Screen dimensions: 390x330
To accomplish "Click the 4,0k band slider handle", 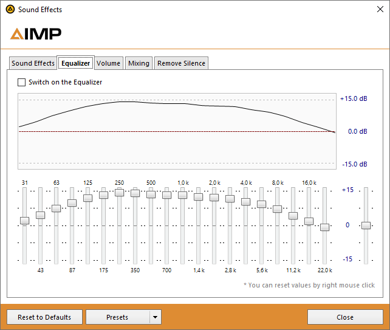I will click(x=246, y=201).
